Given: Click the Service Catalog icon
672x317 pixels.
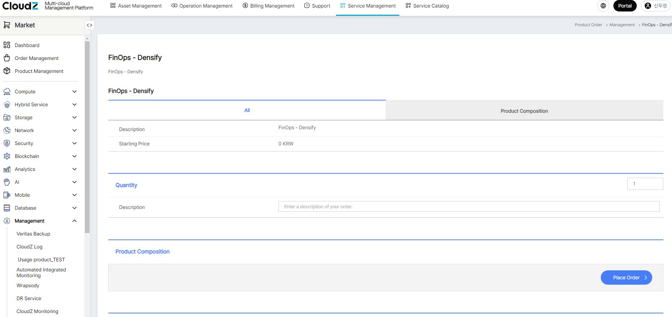Looking at the screenshot, I should point(408,6).
